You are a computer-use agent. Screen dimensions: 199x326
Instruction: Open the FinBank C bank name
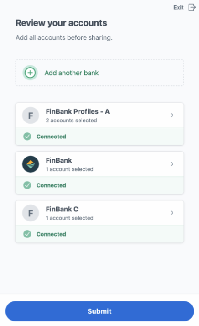(62, 209)
